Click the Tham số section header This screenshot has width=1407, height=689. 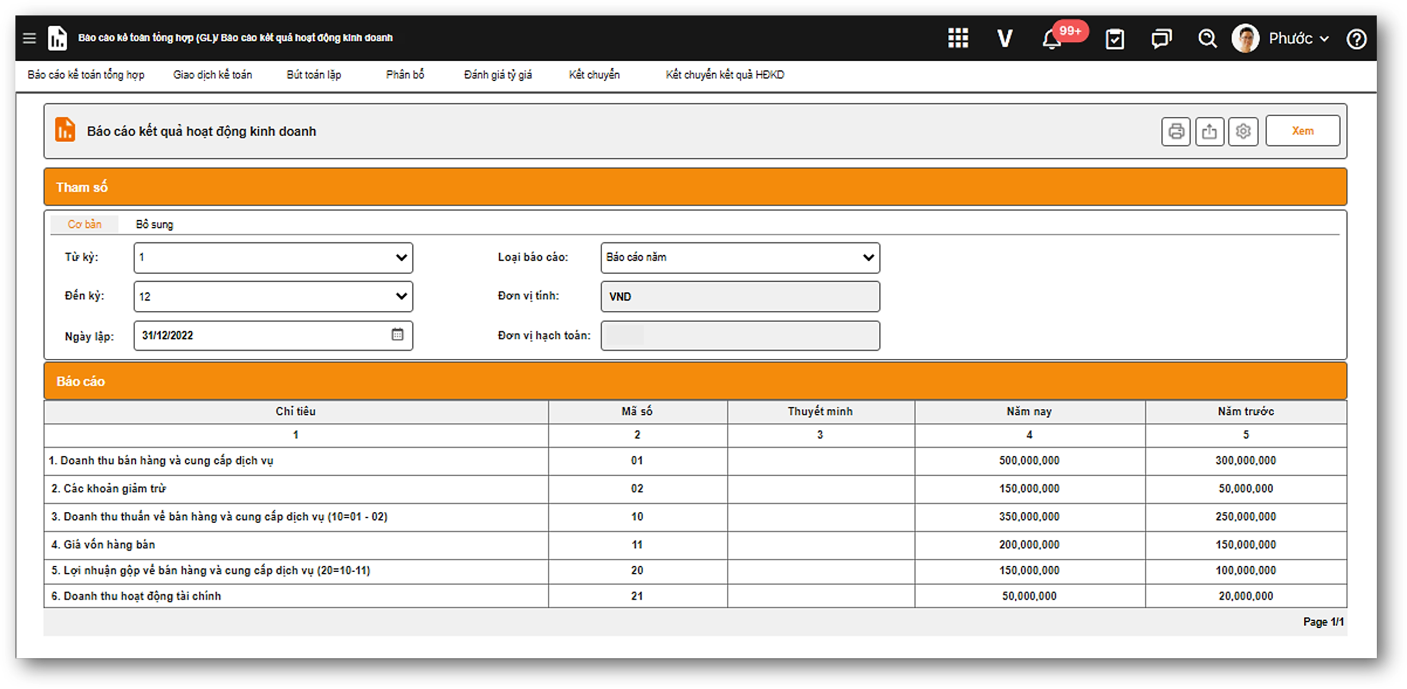tap(695, 187)
